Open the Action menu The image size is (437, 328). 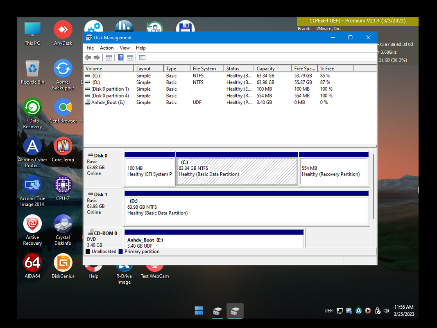(x=106, y=48)
